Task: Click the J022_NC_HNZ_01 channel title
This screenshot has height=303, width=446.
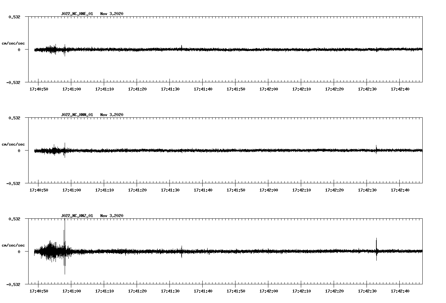Action: tap(77, 216)
